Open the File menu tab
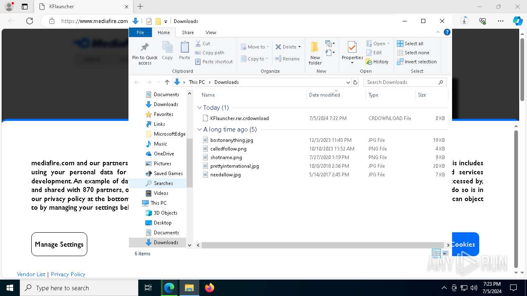The image size is (527, 296). tap(140, 32)
